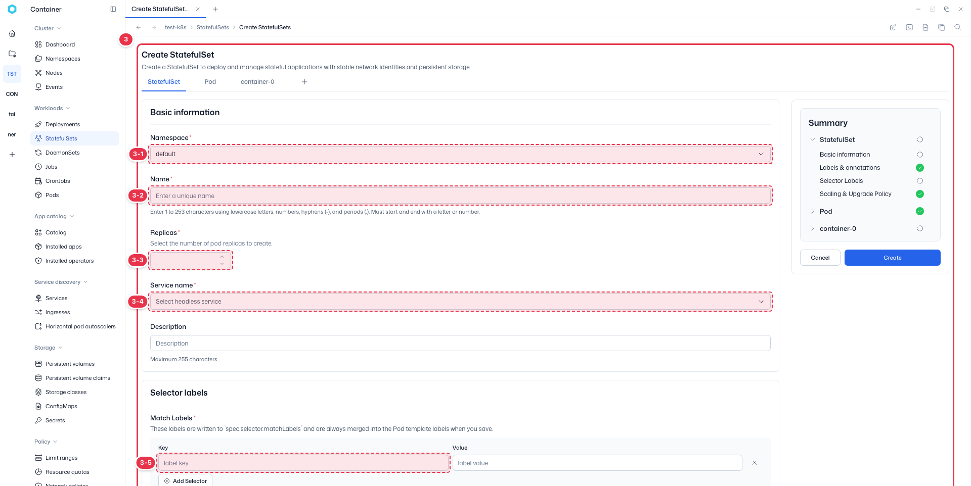Open the terminal icon in top toolbar
Viewport: 971px width, 486px height.
(909, 27)
